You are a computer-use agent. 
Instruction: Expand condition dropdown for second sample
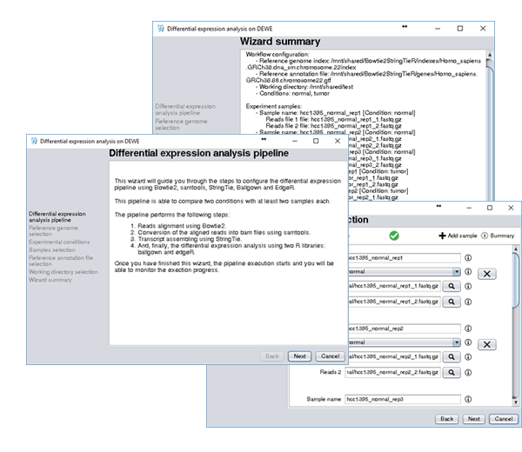point(457,342)
